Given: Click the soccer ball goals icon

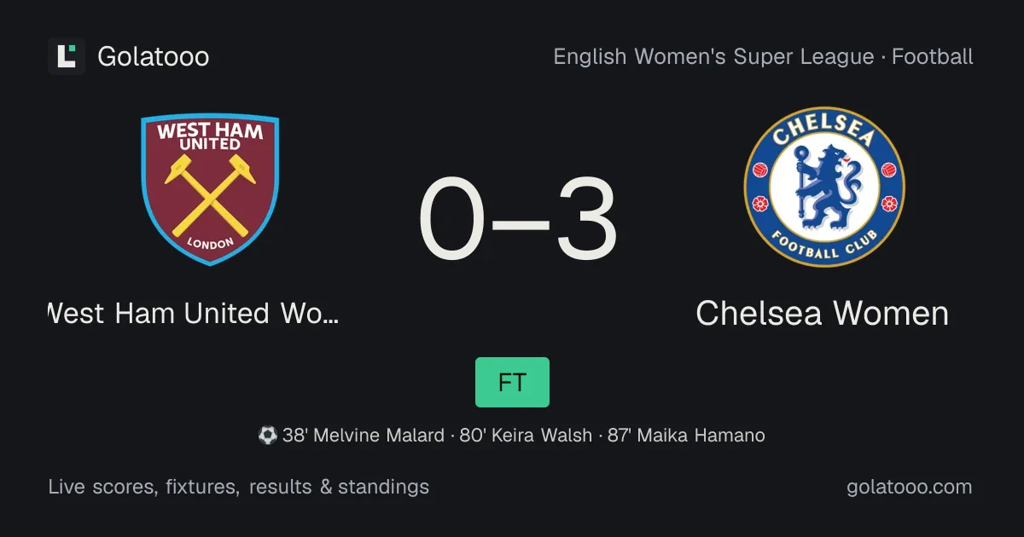Looking at the screenshot, I should [268, 436].
